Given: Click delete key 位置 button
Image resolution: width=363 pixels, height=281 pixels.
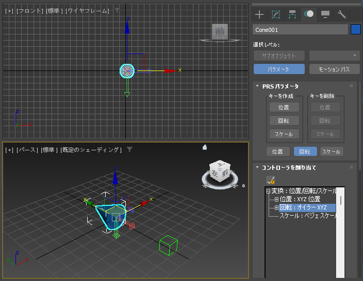Looking at the screenshot, I should tap(325, 107).
